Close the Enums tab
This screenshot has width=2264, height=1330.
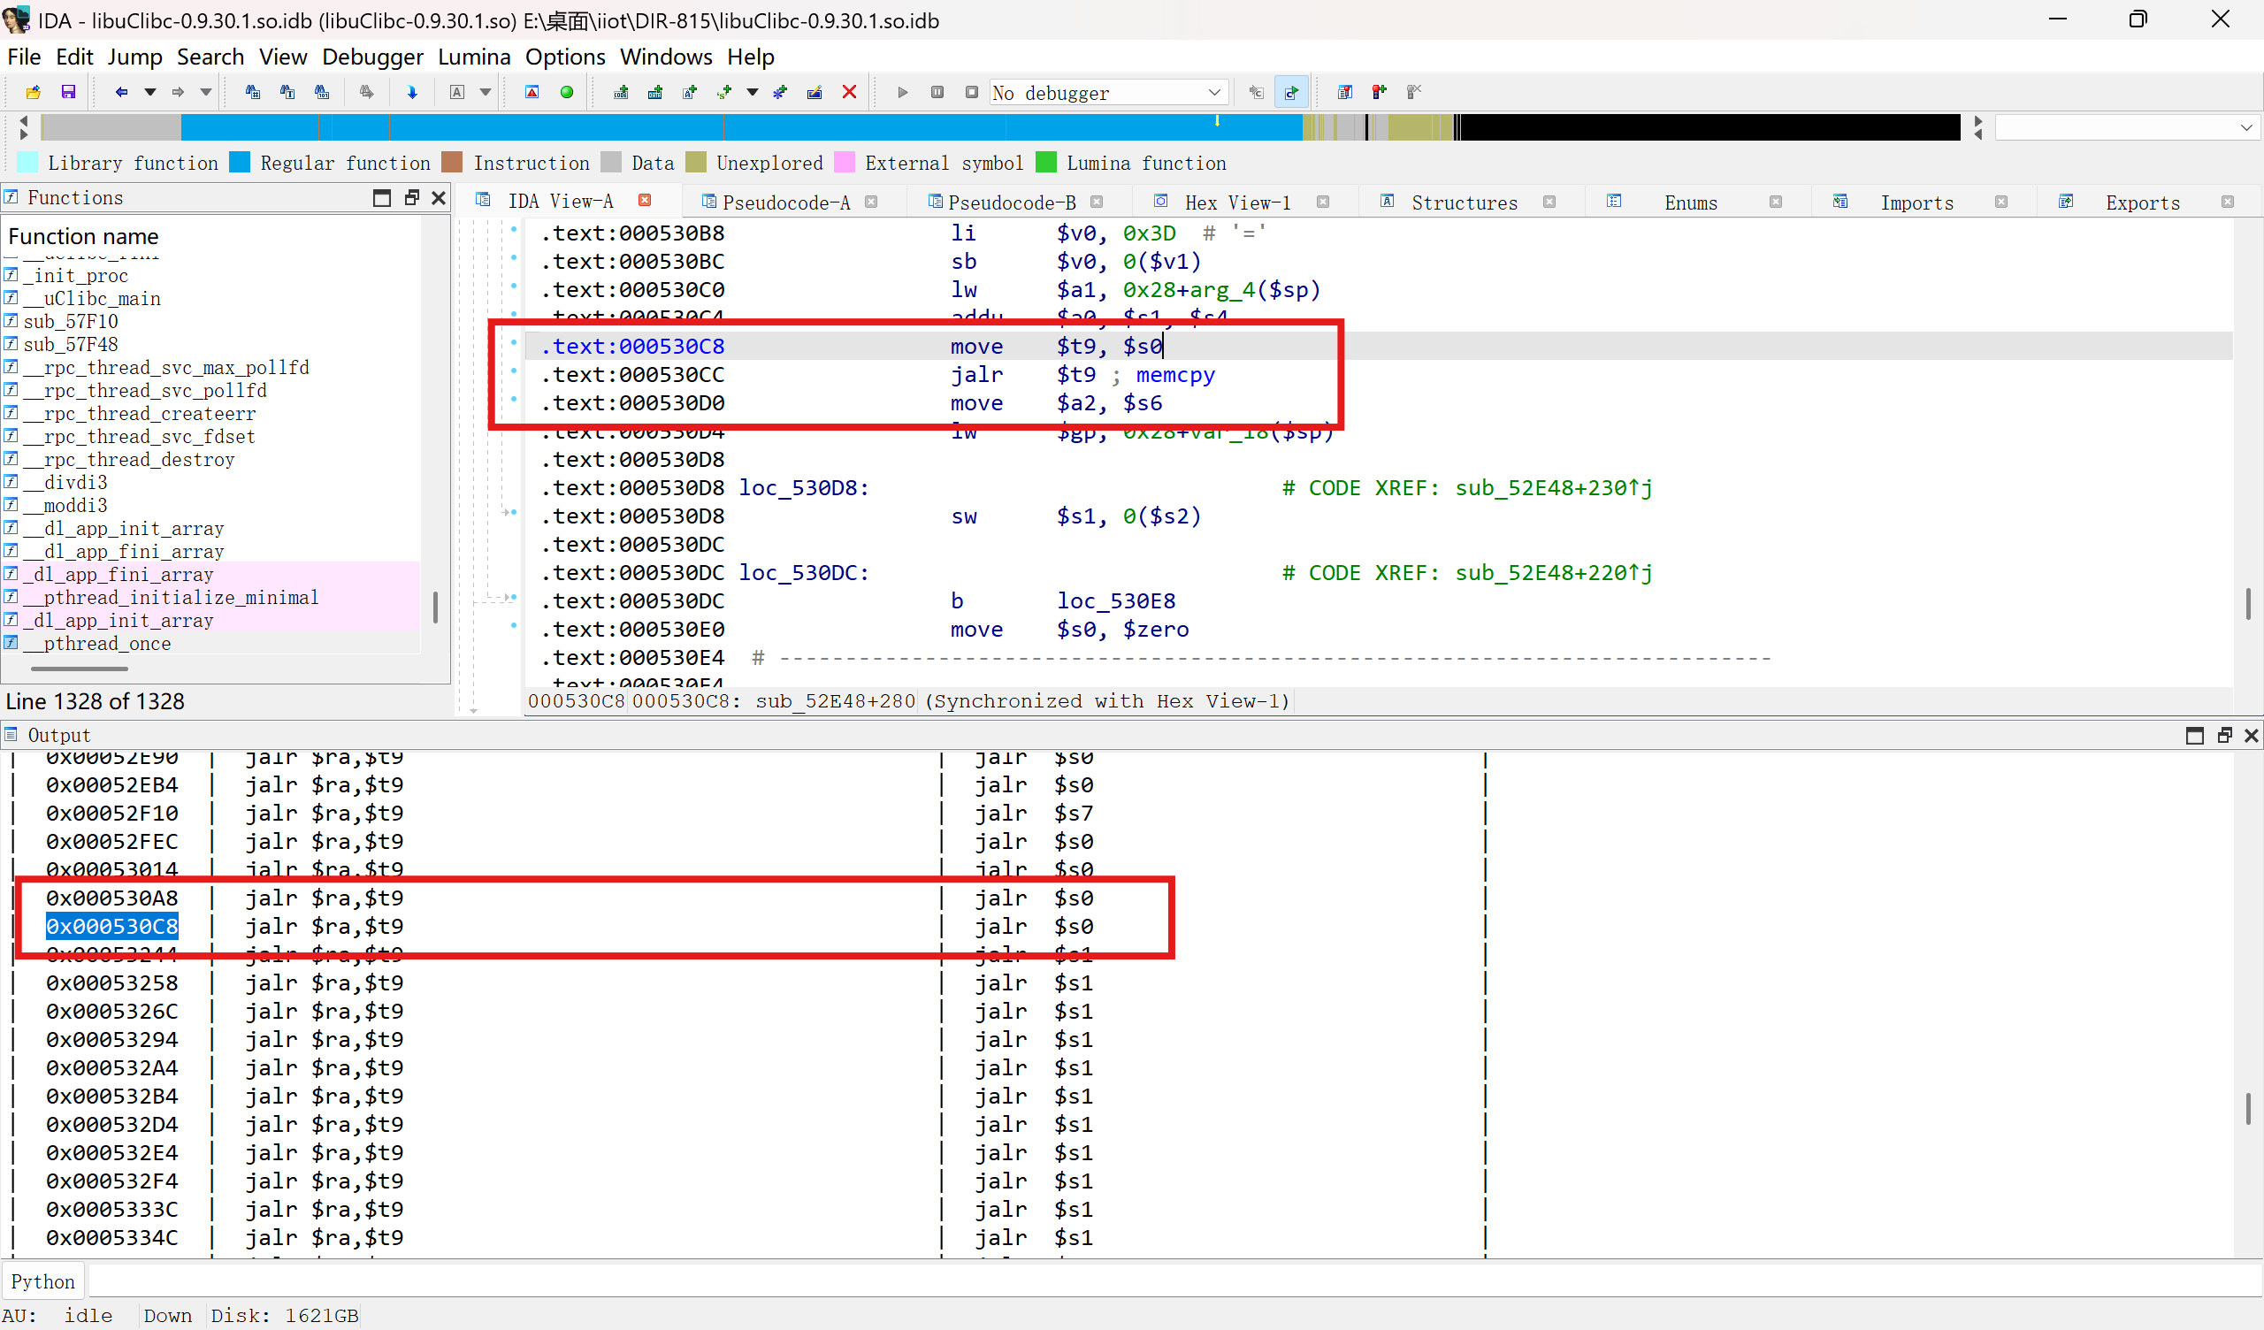(1776, 203)
